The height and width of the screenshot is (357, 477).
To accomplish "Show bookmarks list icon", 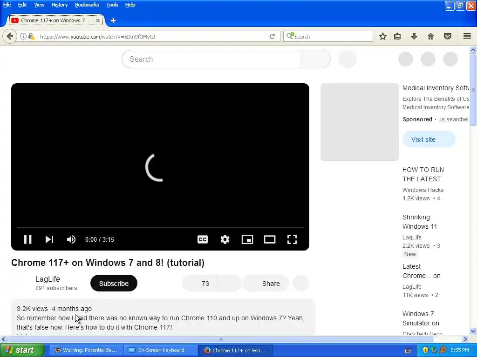I will (x=397, y=36).
